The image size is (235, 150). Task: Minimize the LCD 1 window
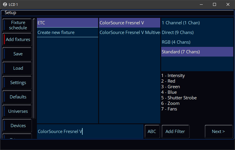click(x=201, y=4)
